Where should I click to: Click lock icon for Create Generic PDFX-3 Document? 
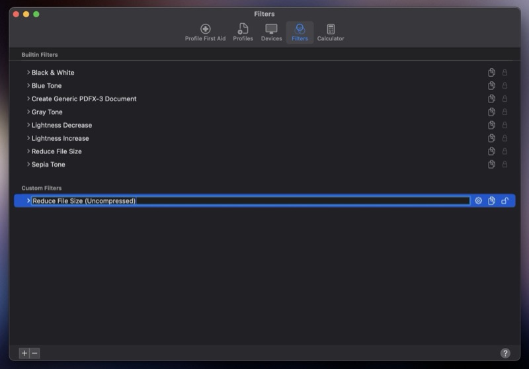(505, 99)
